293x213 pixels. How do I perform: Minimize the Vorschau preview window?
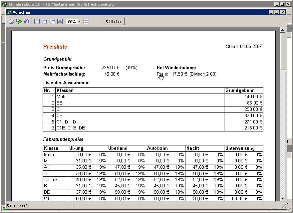coord(271,12)
